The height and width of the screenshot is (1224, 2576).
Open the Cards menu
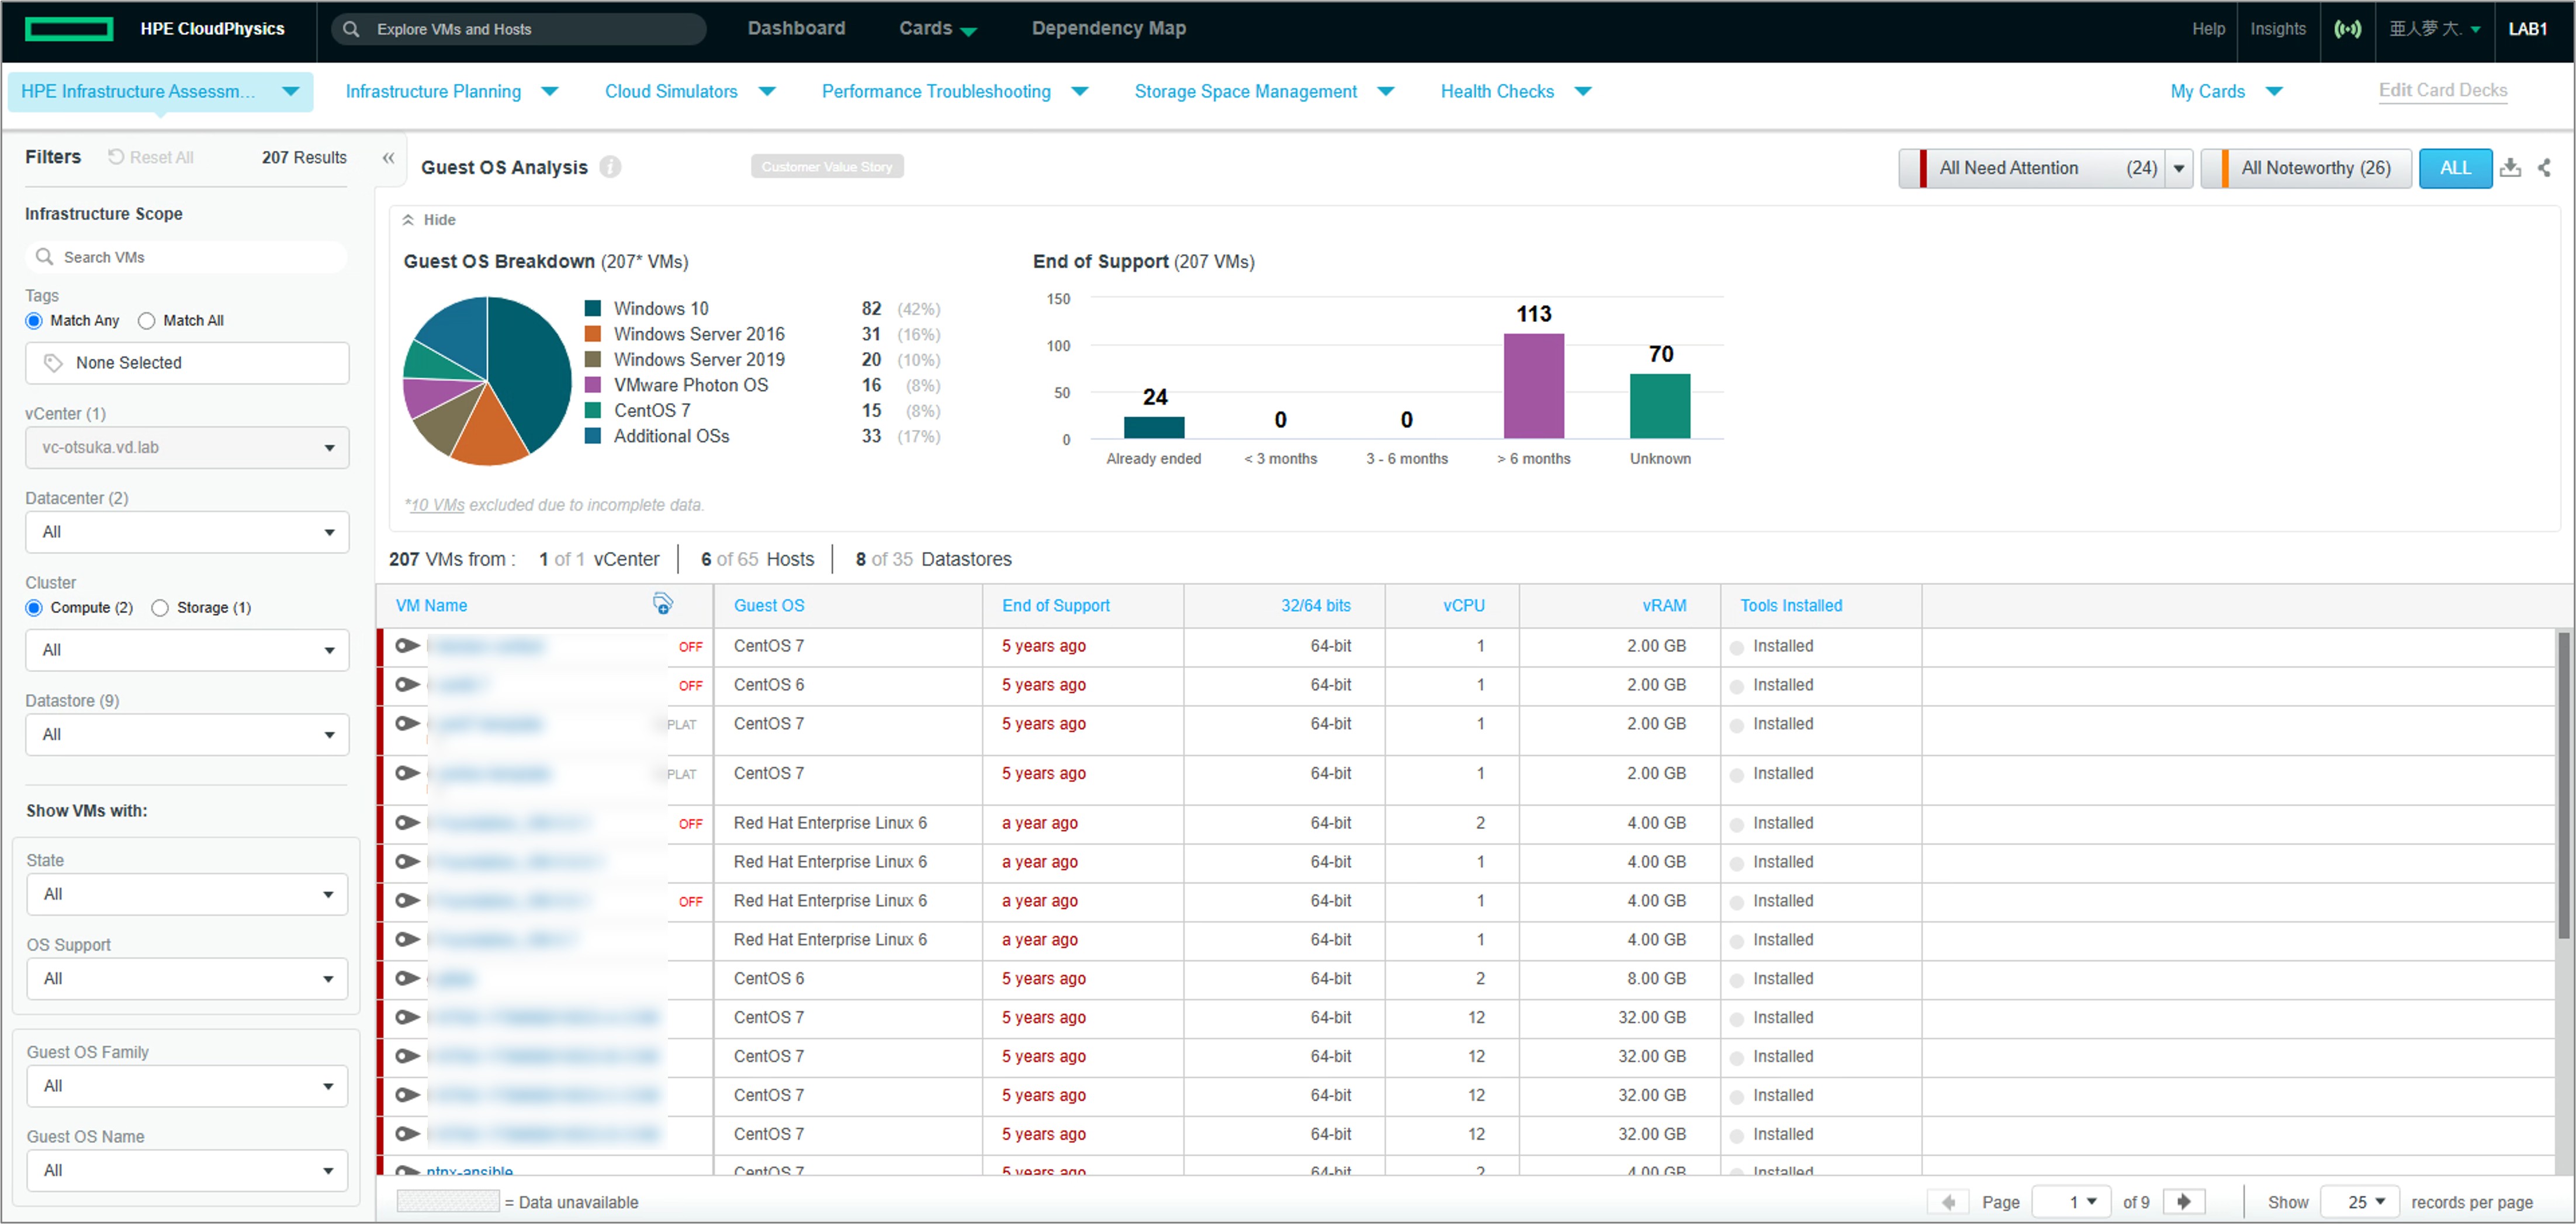937,28
